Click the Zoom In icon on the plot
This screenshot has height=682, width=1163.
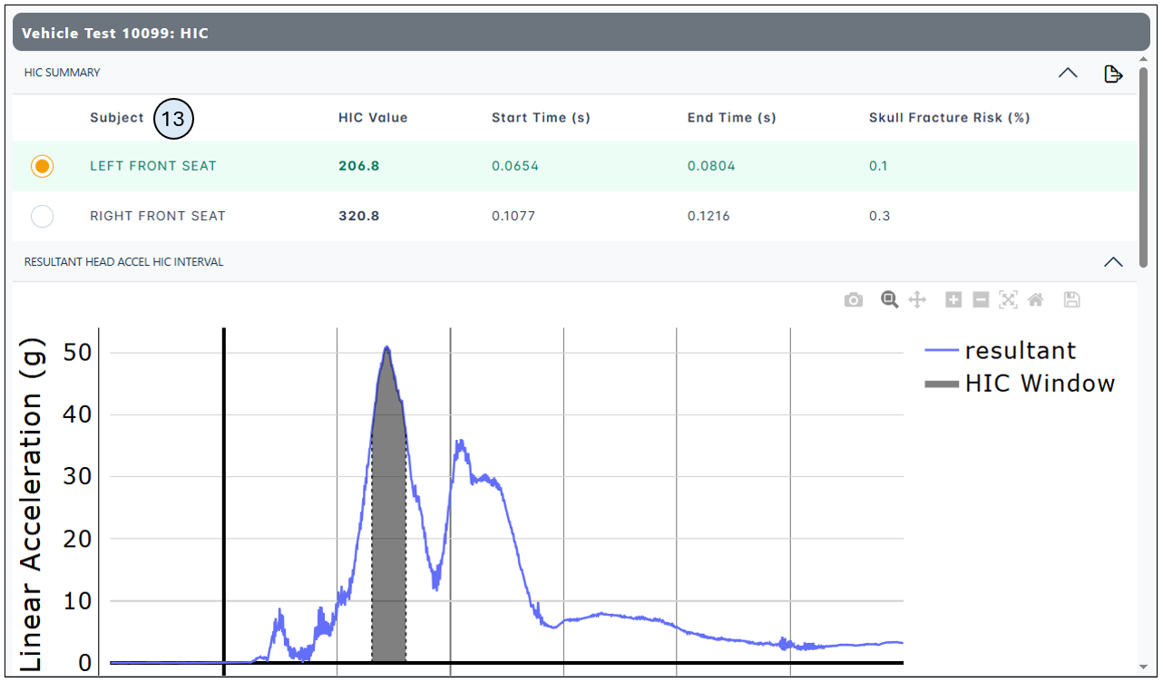pos(953,299)
